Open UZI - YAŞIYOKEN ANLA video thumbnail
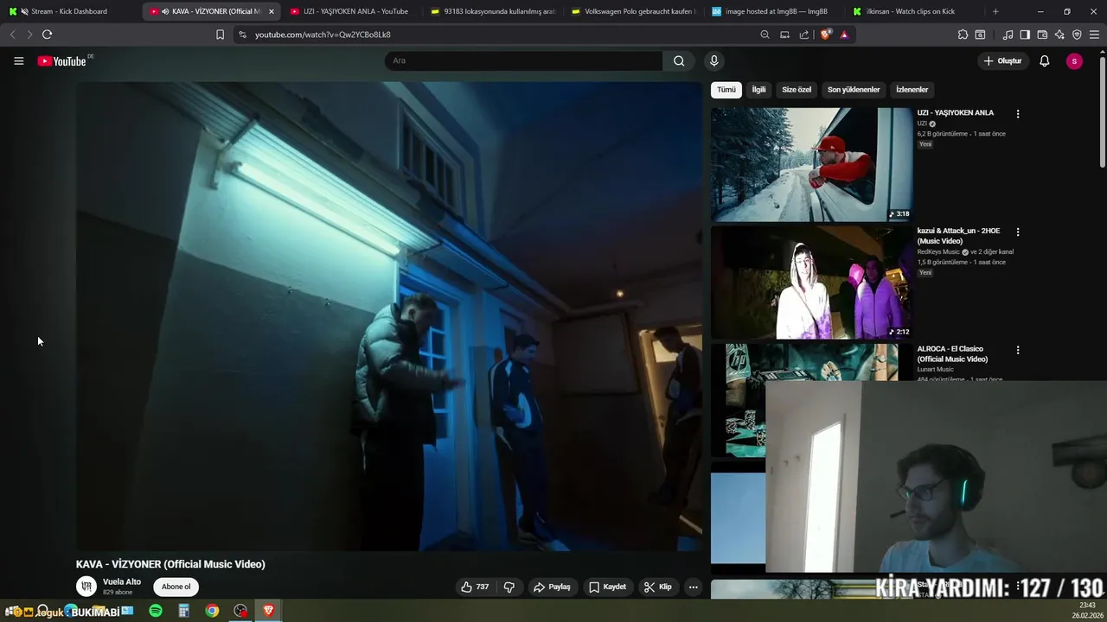Viewport: 1107px width, 622px height. tap(811, 164)
